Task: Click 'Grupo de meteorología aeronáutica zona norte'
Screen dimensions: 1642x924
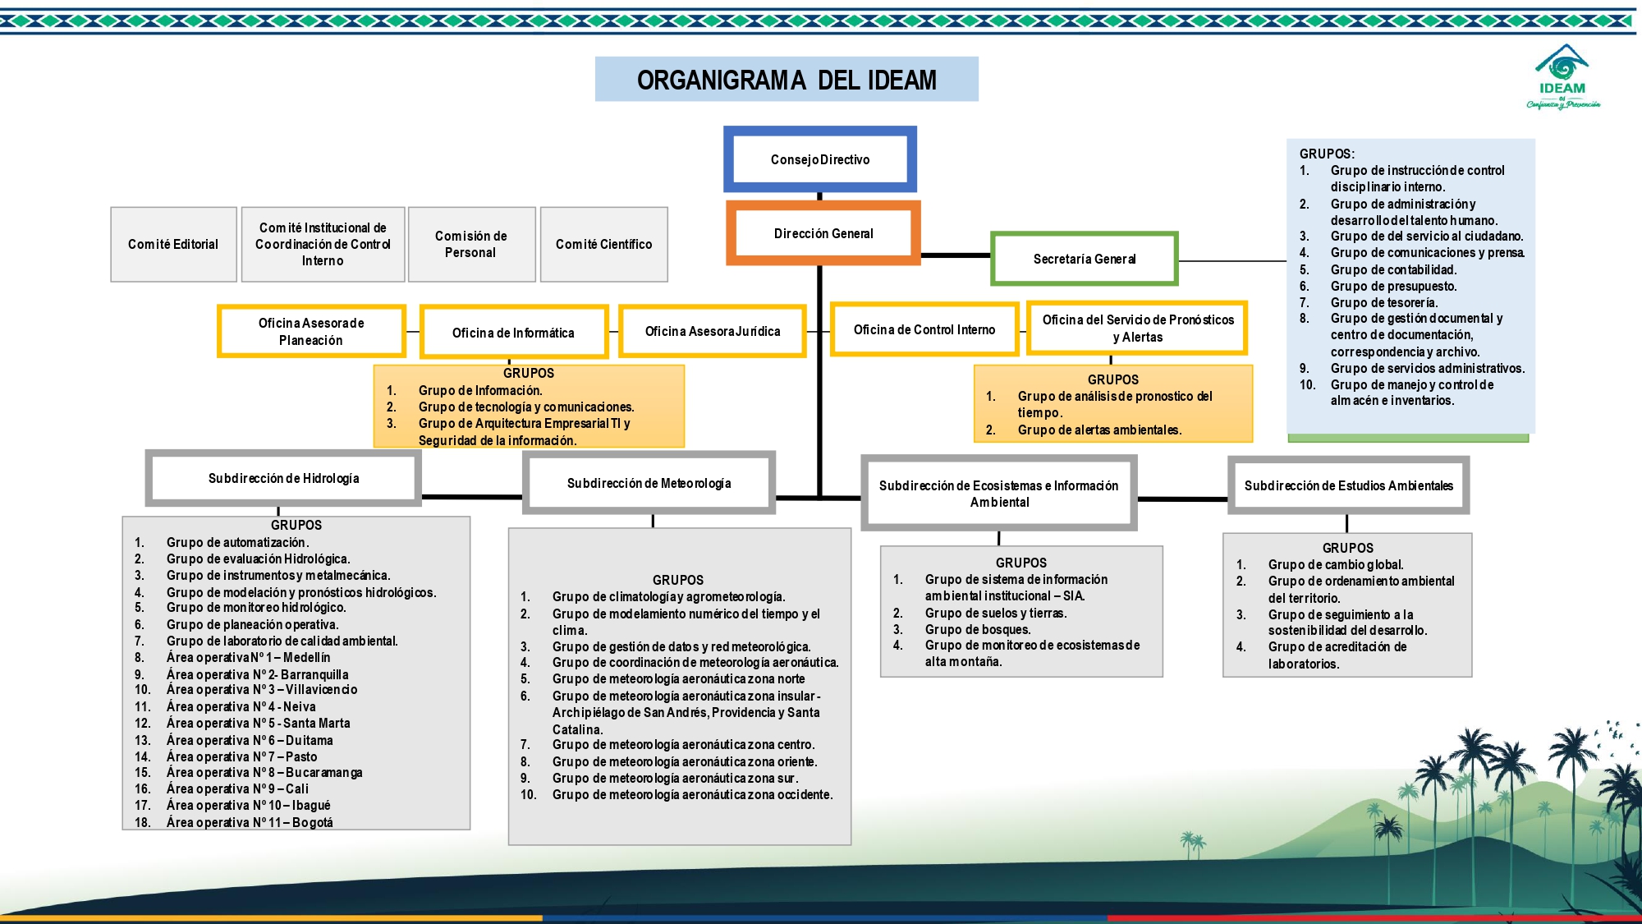Action: (679, 678)
